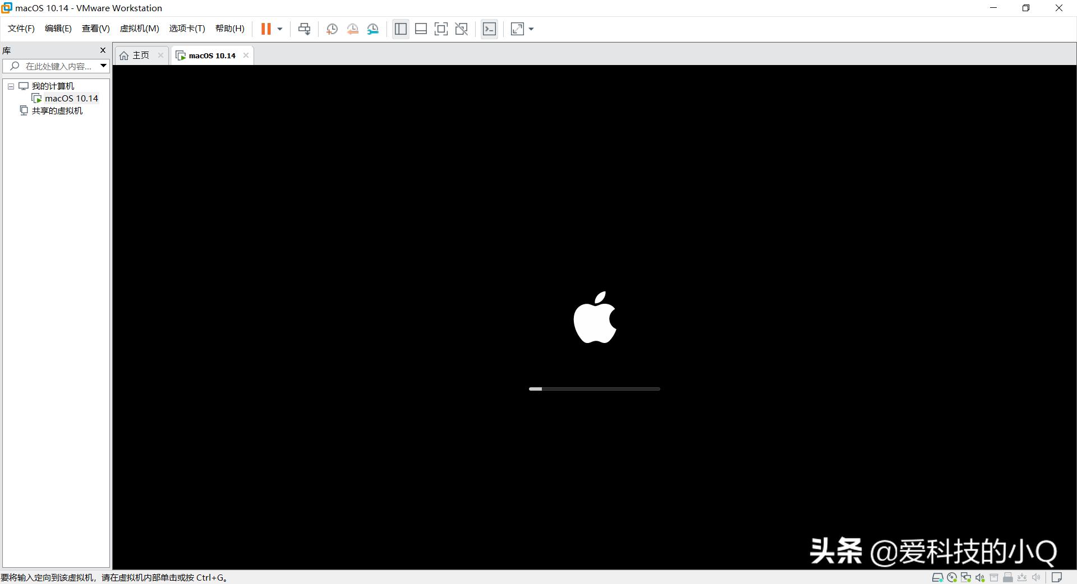Toggle the console view

[489, 29]
